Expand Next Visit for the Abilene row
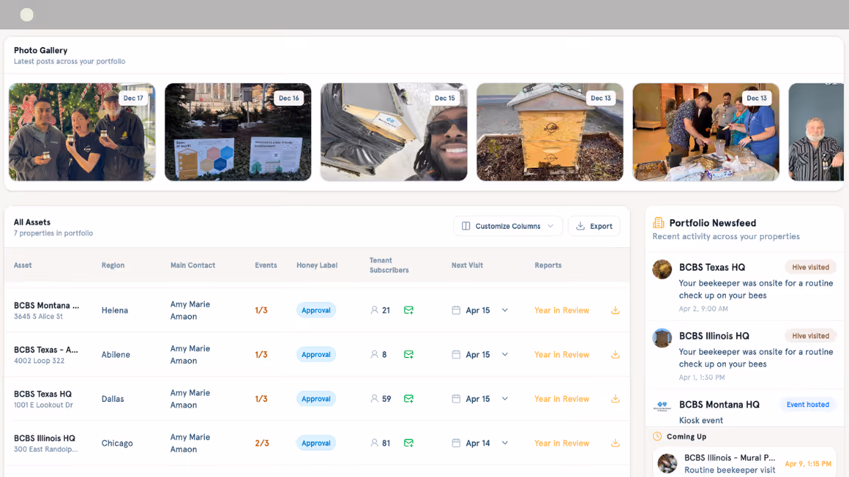Screen dimensions: 849x477 (505, 355)
